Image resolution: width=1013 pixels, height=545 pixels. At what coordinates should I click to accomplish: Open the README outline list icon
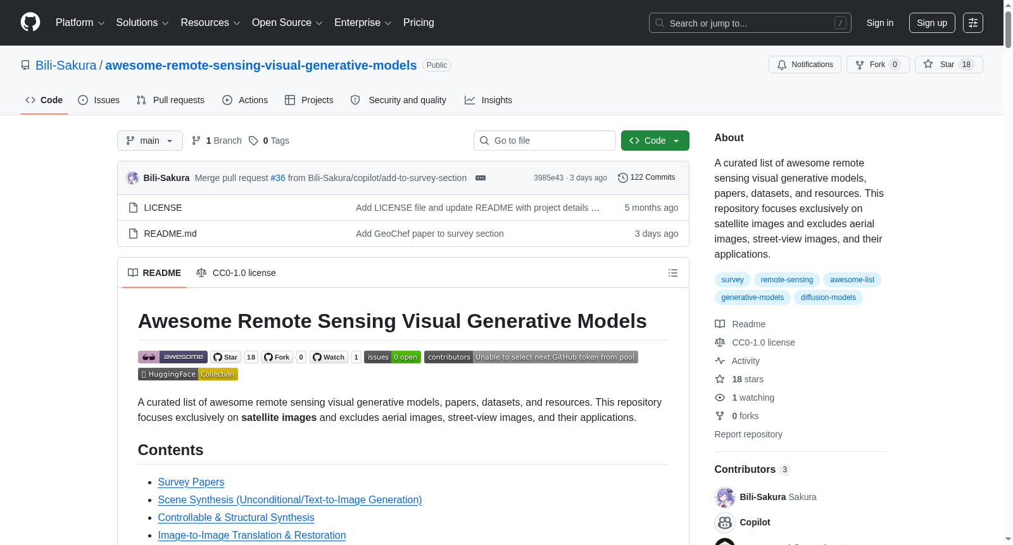[672, 273]
